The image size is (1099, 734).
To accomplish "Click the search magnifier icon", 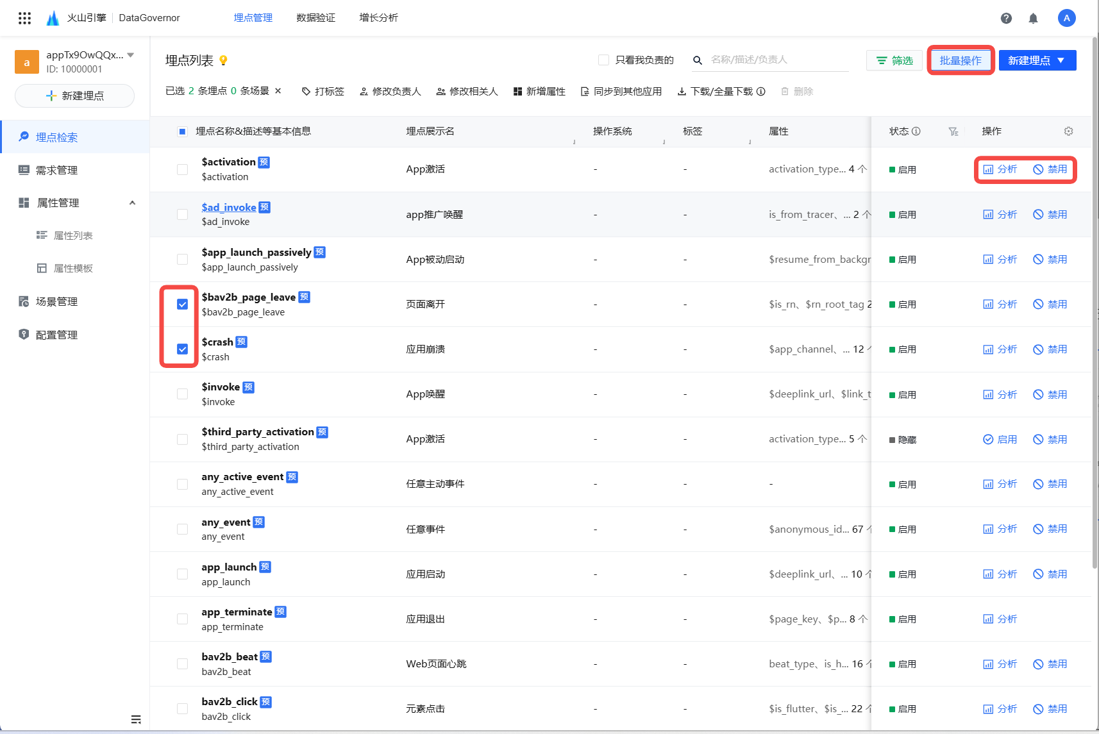I will pyautogui.click(x=697, y=60).
